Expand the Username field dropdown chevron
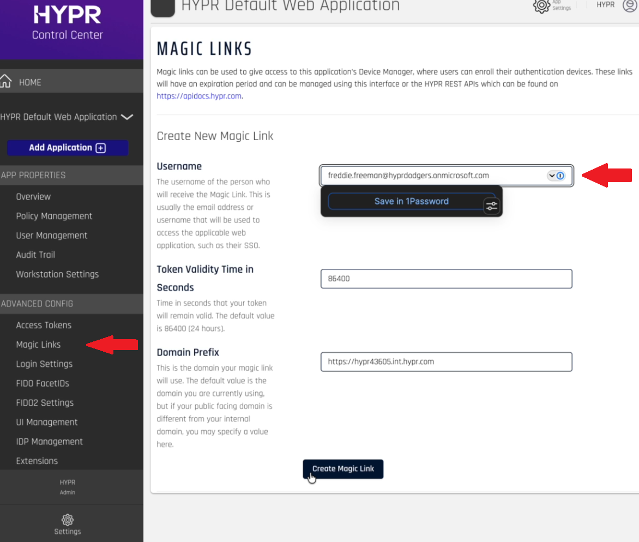Screen dimensions: 639x542 click(x=552, y=176)
